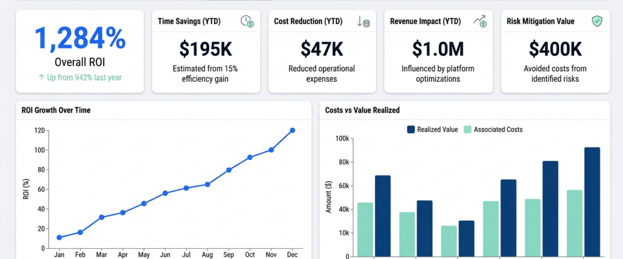
Task: Click the Jun data point on ROI chart
Action: (165, 193)
